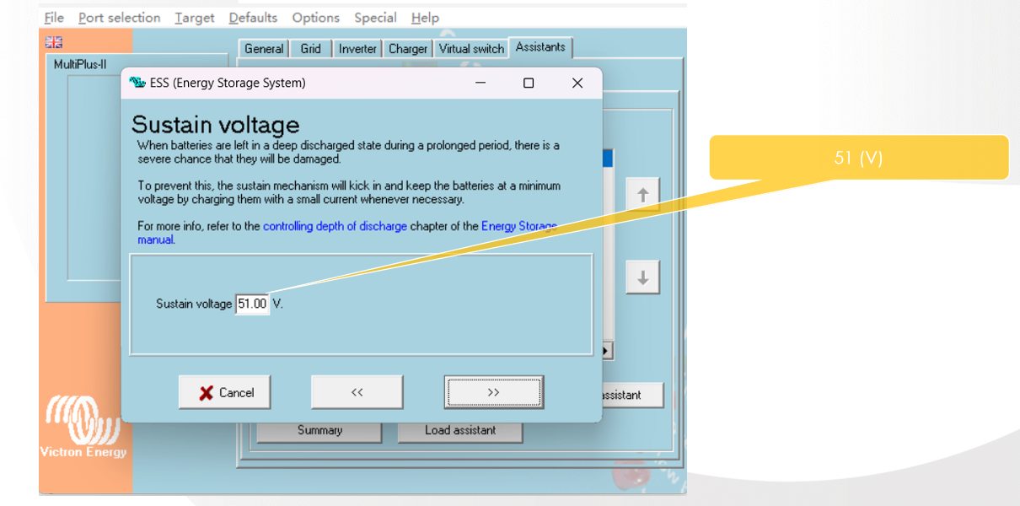Viewport: 1020px width, 506px height.
Task: Open the Special menu
Action: click(x=375, y=18)
